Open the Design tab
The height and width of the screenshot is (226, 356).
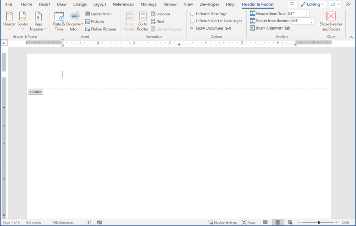click(80, 4)
